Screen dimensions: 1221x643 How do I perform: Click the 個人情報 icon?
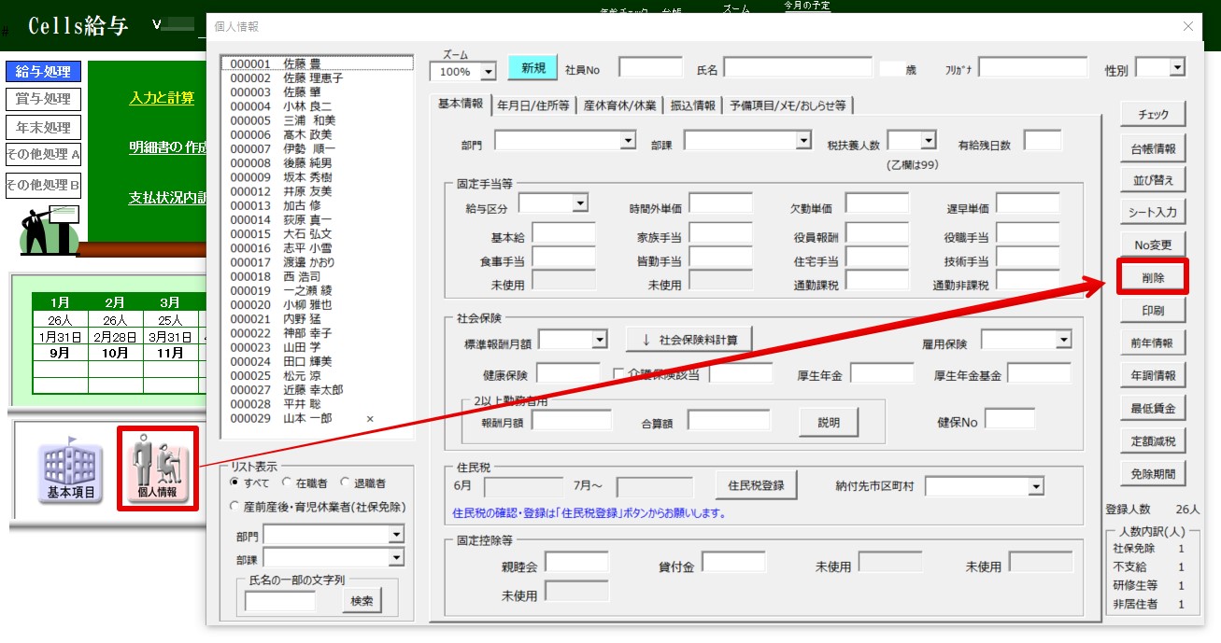click(x=157, y=468)
